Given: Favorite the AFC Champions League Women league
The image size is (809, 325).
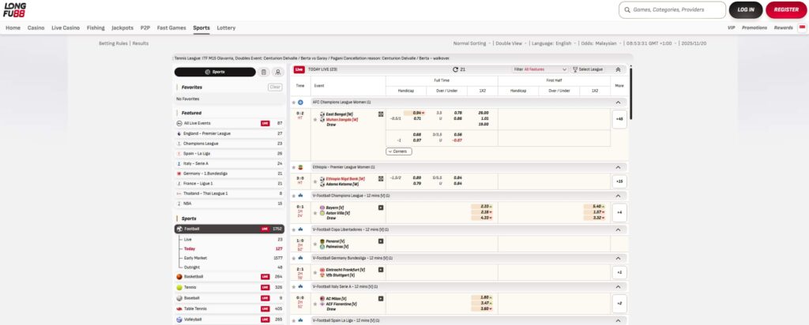Looking at the screenshot, I should [x=294, y=103].
